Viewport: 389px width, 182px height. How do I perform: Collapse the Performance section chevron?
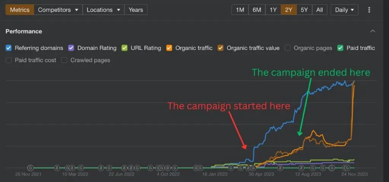(373, 31)
